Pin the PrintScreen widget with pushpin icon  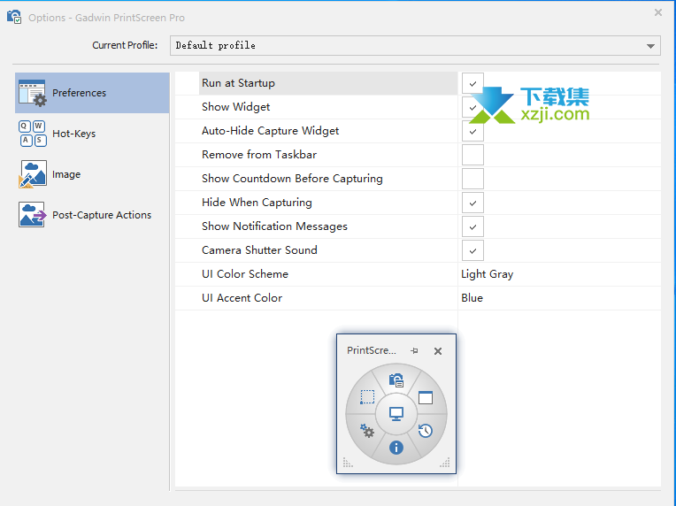pyautogui.click(x=415, y=351)
